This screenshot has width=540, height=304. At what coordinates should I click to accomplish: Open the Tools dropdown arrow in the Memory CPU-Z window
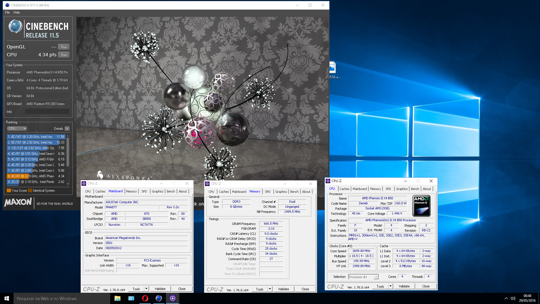point(270,289)
